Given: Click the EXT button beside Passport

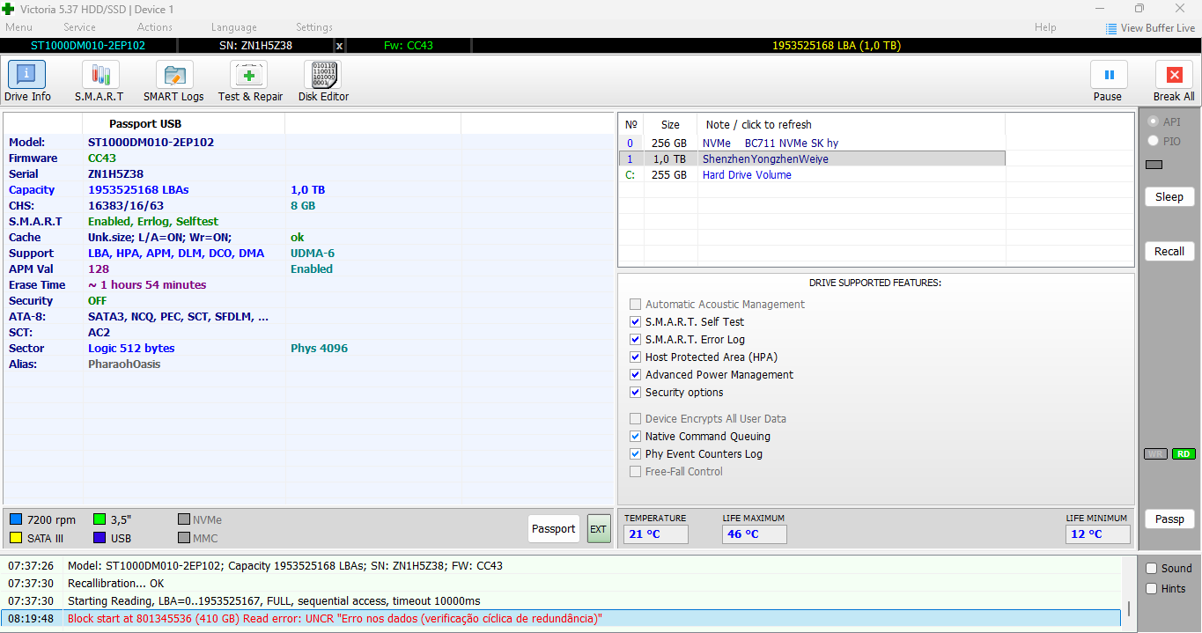Looking at the screenshot, I should click(x=599, y=529).
